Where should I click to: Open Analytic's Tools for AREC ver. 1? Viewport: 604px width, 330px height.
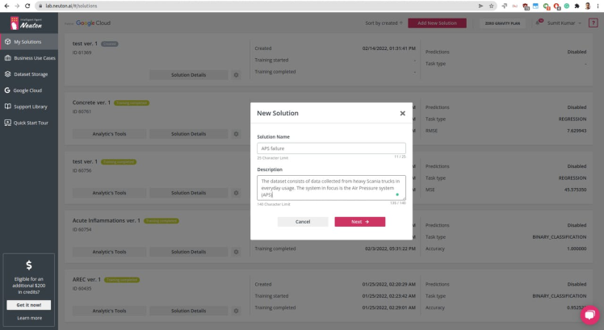pyautogui.click(x=109, y=311)
